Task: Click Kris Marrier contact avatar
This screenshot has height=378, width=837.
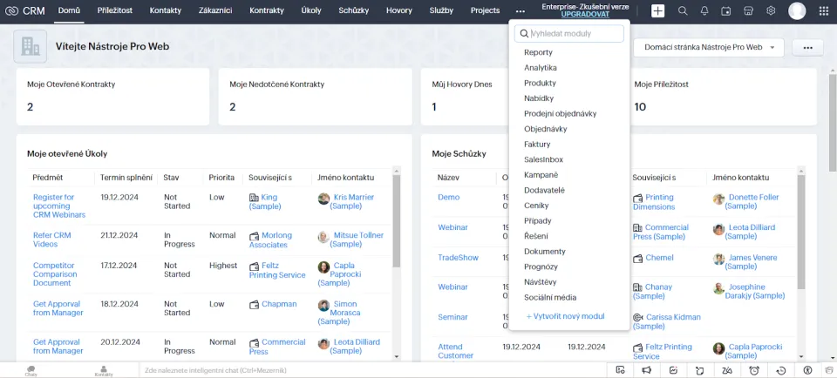Action: tap(323, 199)
